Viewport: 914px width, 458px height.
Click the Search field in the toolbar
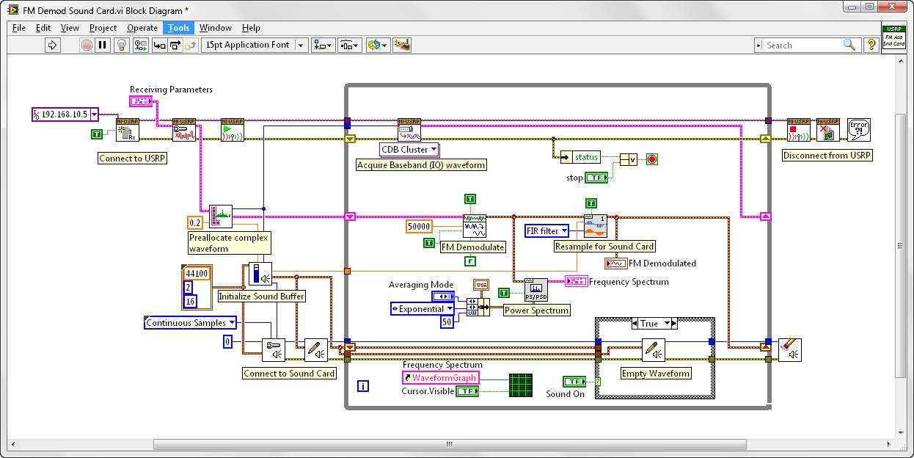click(x=801, y=46)
